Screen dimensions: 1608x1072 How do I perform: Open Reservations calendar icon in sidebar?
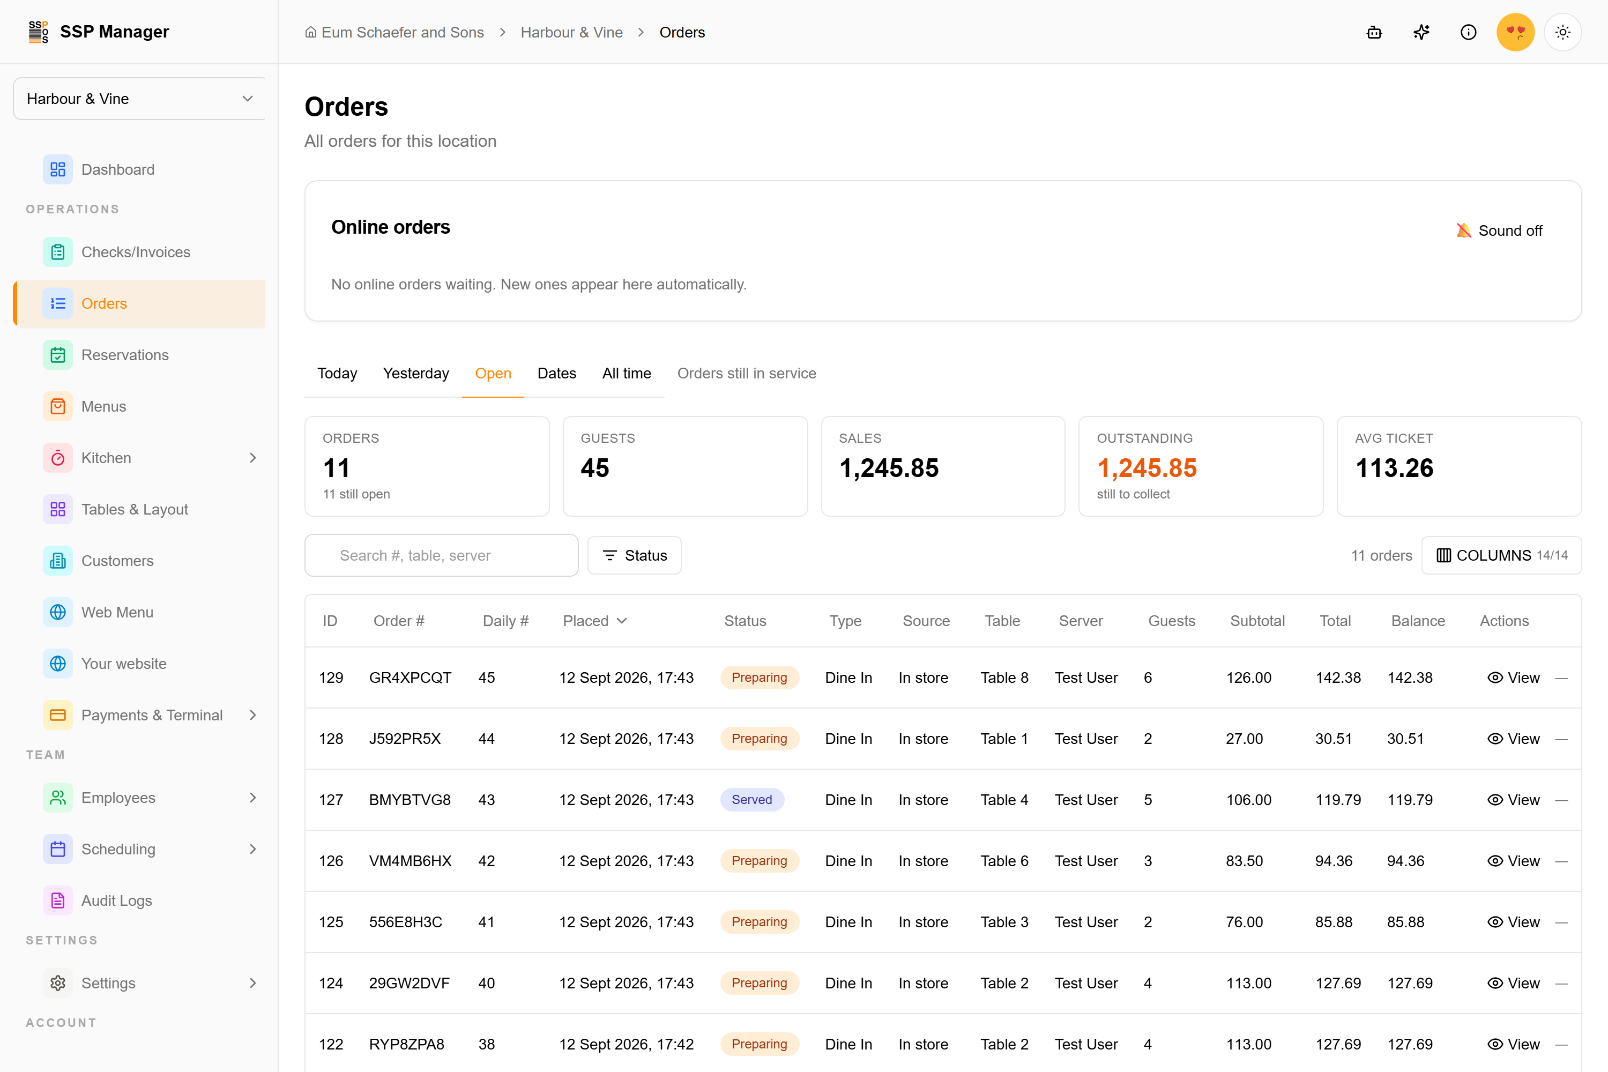click(x=58, y=355)
